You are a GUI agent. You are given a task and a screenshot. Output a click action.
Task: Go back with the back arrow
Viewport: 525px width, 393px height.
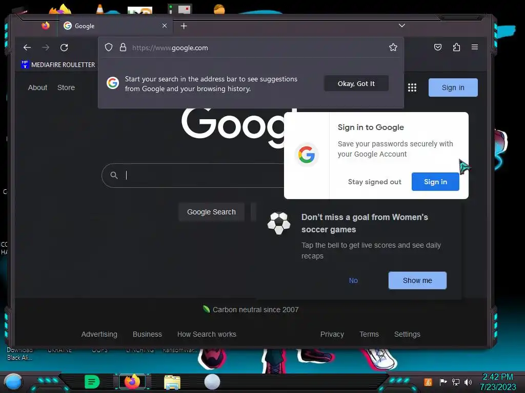click(x=27, y=48)
